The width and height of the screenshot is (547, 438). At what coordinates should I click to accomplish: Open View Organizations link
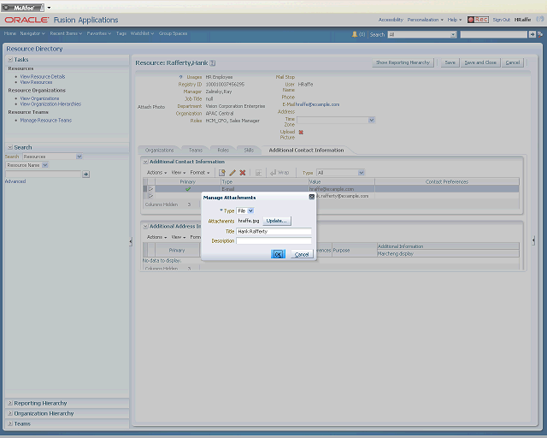point(39,98)
